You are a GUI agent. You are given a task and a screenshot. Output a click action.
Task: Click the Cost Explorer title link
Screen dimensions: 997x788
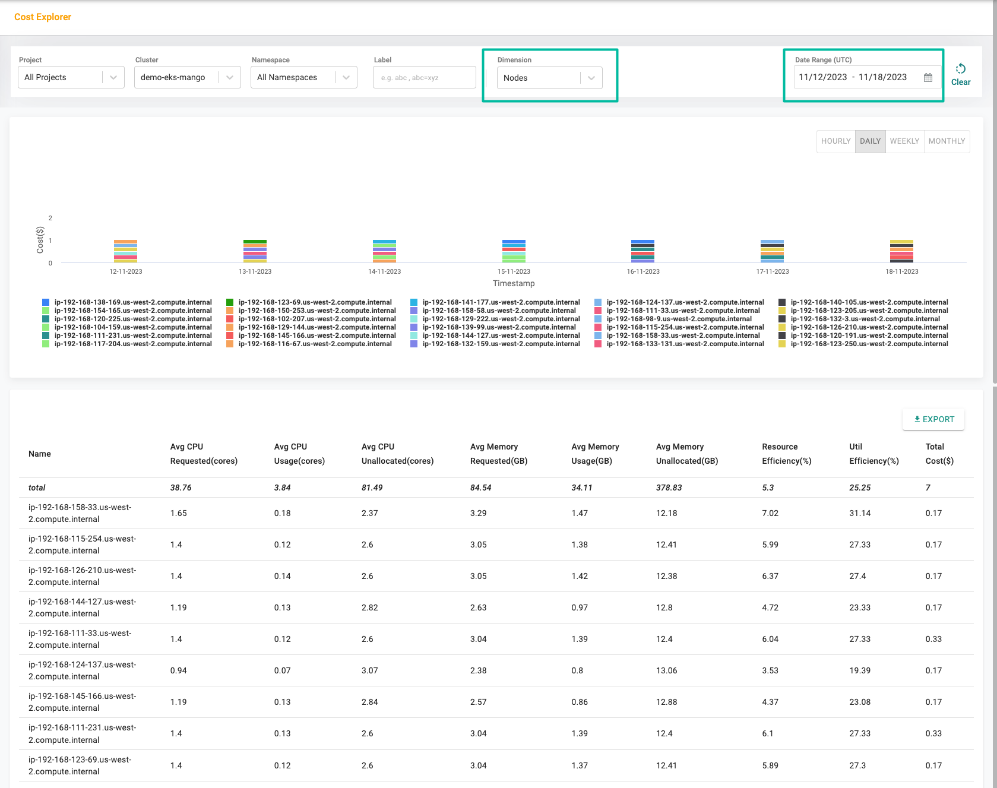[x=43, y=17]
